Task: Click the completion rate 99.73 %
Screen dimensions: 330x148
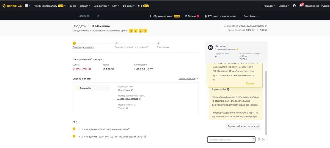Action: [x=243, y=59]
